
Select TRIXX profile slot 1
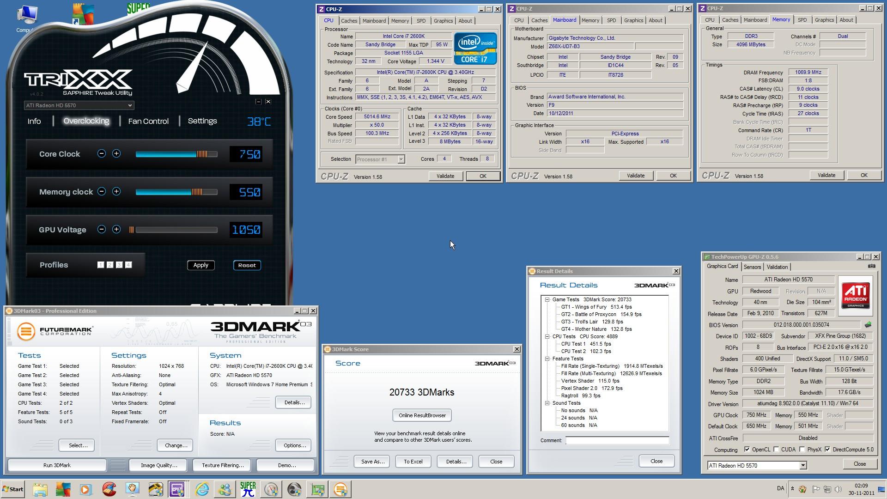pos(101,265)
